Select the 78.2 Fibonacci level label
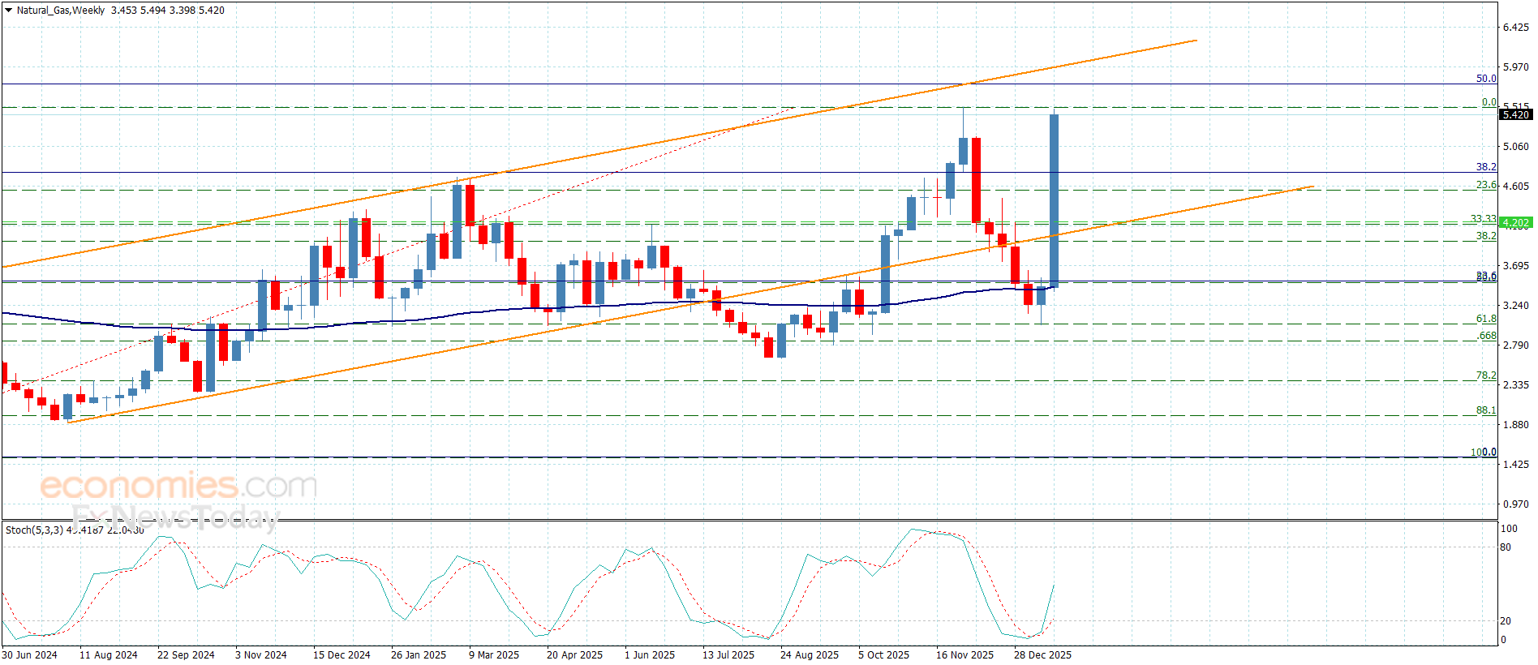Screen dimensions: 1538x665 (x=1486, y=375)
